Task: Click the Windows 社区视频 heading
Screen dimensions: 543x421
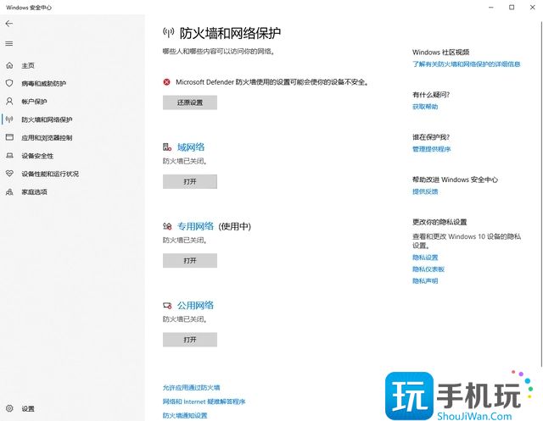Action: tap(440, 53)
